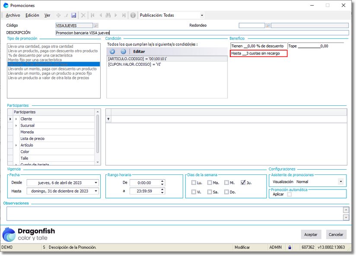Viewport: 356px width, 256px height.
Task: Toggle the Sa. day checkbox
Action: pos(210,192)
